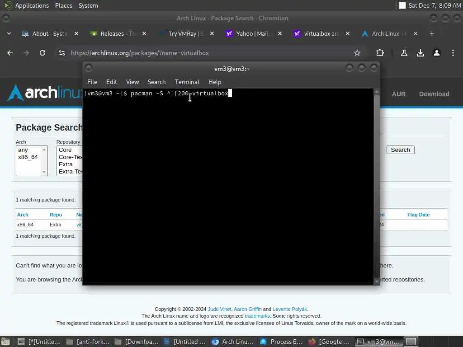This screenshot has height=347, width=463.
Task: Open terminal Edit menu
Action: [x=112, y=82]
